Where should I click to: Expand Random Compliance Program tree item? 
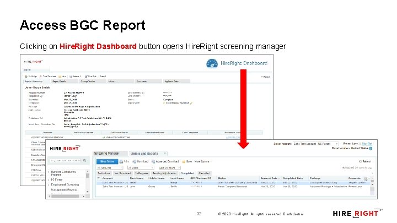[49, 172]
